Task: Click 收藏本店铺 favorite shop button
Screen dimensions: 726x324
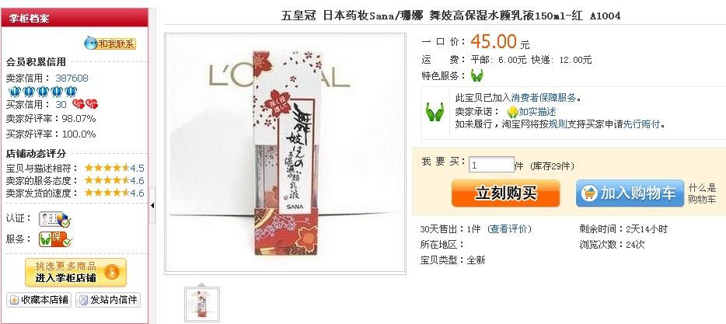Action: (40, 300)
